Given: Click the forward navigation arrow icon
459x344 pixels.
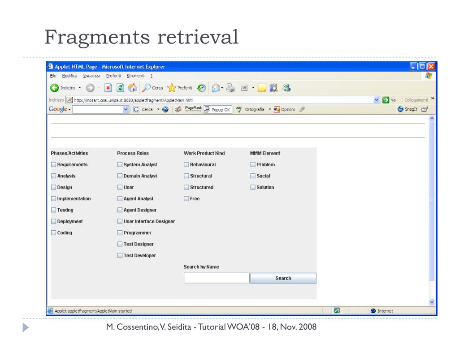Looking at the screenshot, I should pos(90,88).
